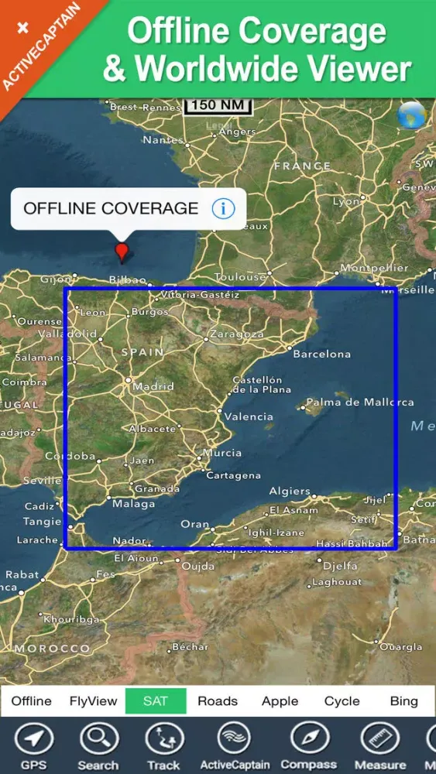Open the Compass tool
This screenshot has height=774, width=436.
[x=309, y=739]
